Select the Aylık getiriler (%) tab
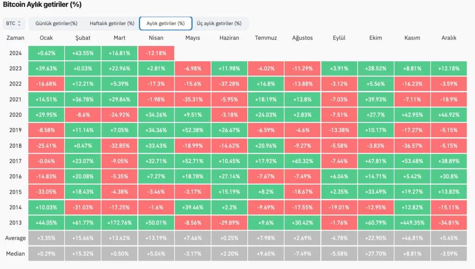Viewport: 475px width, 269px height. 166,23
